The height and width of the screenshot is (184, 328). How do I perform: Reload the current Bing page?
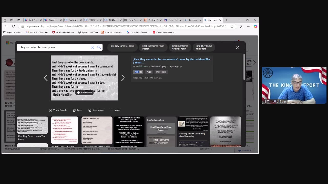[x=14, y=26]
